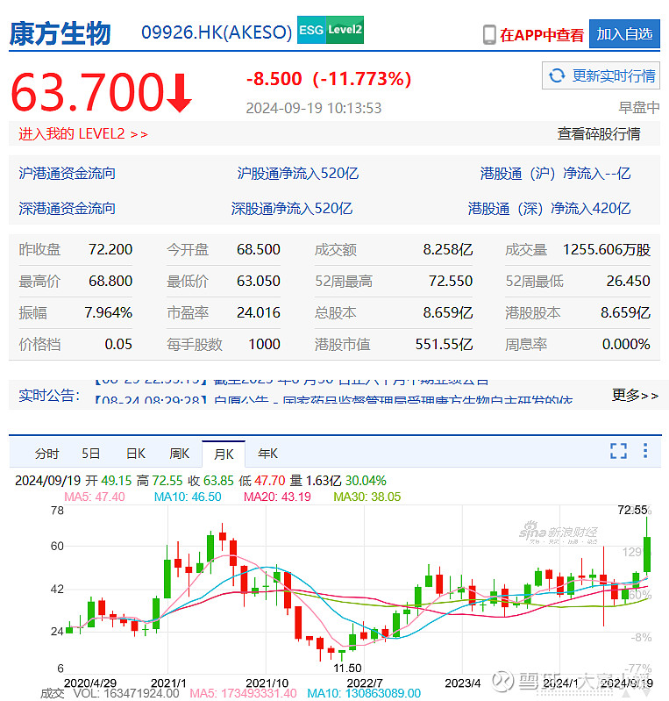Click the 港股通（沪）净流入 link
This screenshot has width=669, height=701.
[556, 174]
